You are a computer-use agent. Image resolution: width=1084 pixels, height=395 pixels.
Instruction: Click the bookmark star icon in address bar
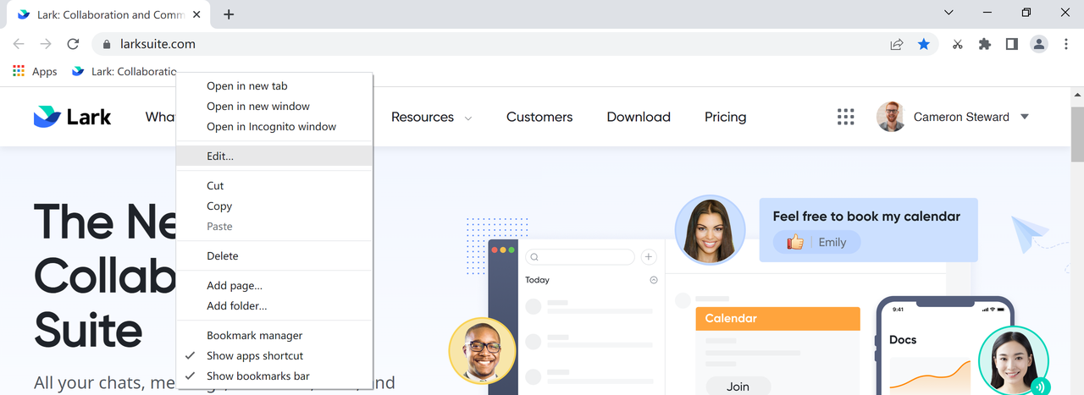click(x=924, y=44)
